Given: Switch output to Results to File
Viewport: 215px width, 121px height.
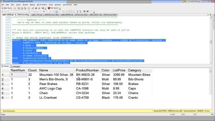Looking at the screenshot, I should click(74, 11).
